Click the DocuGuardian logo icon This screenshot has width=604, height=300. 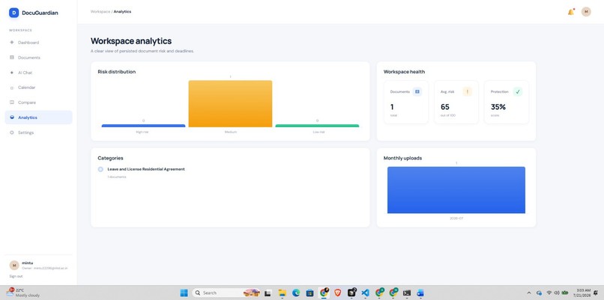[14, 13]
